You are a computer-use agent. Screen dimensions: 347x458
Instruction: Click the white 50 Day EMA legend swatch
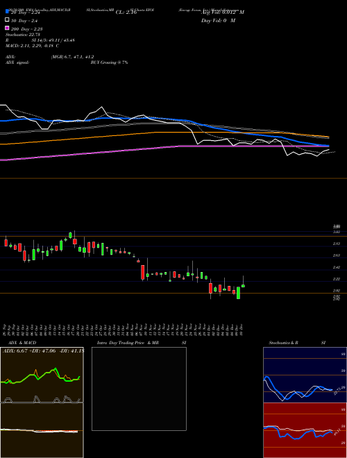pos(8,20)
